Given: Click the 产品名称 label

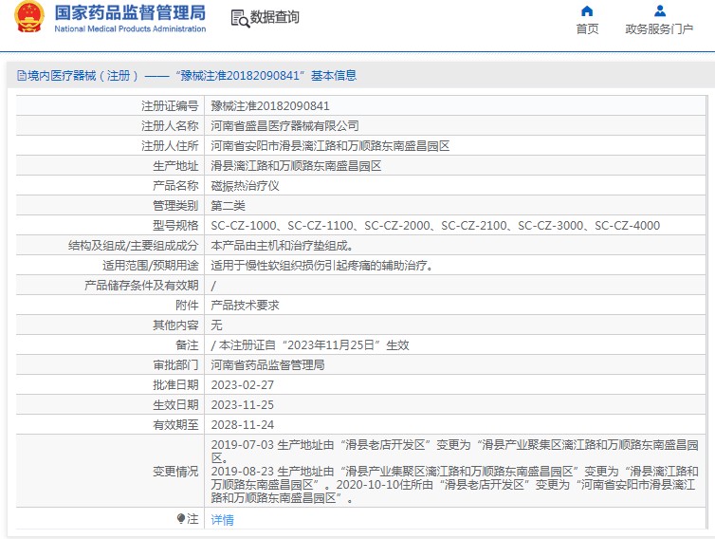Looking at the screenshot, I should pyautogui.click(x=175, y=186).
